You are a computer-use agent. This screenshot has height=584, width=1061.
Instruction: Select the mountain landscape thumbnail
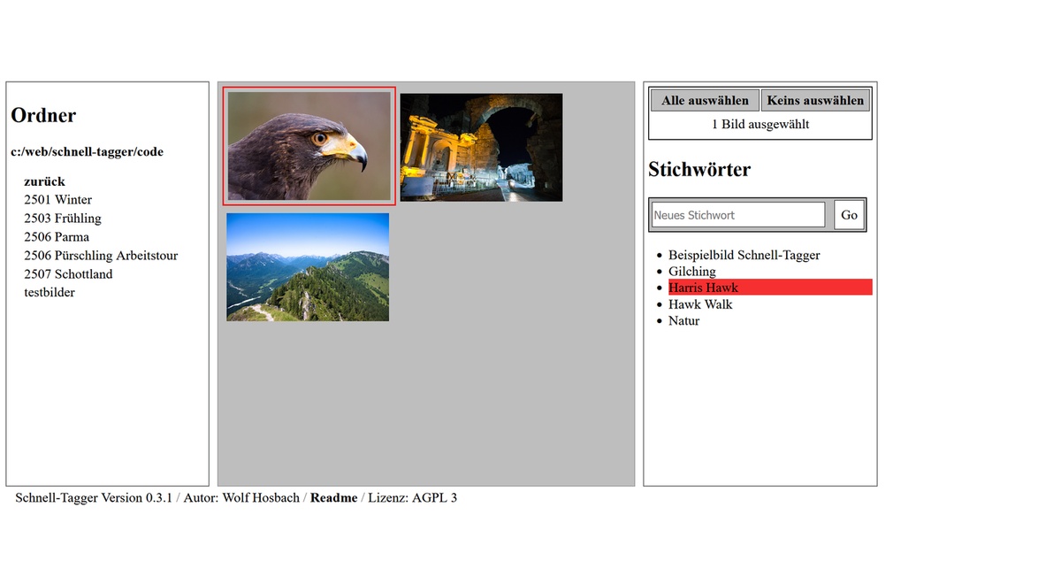(308, 267)
